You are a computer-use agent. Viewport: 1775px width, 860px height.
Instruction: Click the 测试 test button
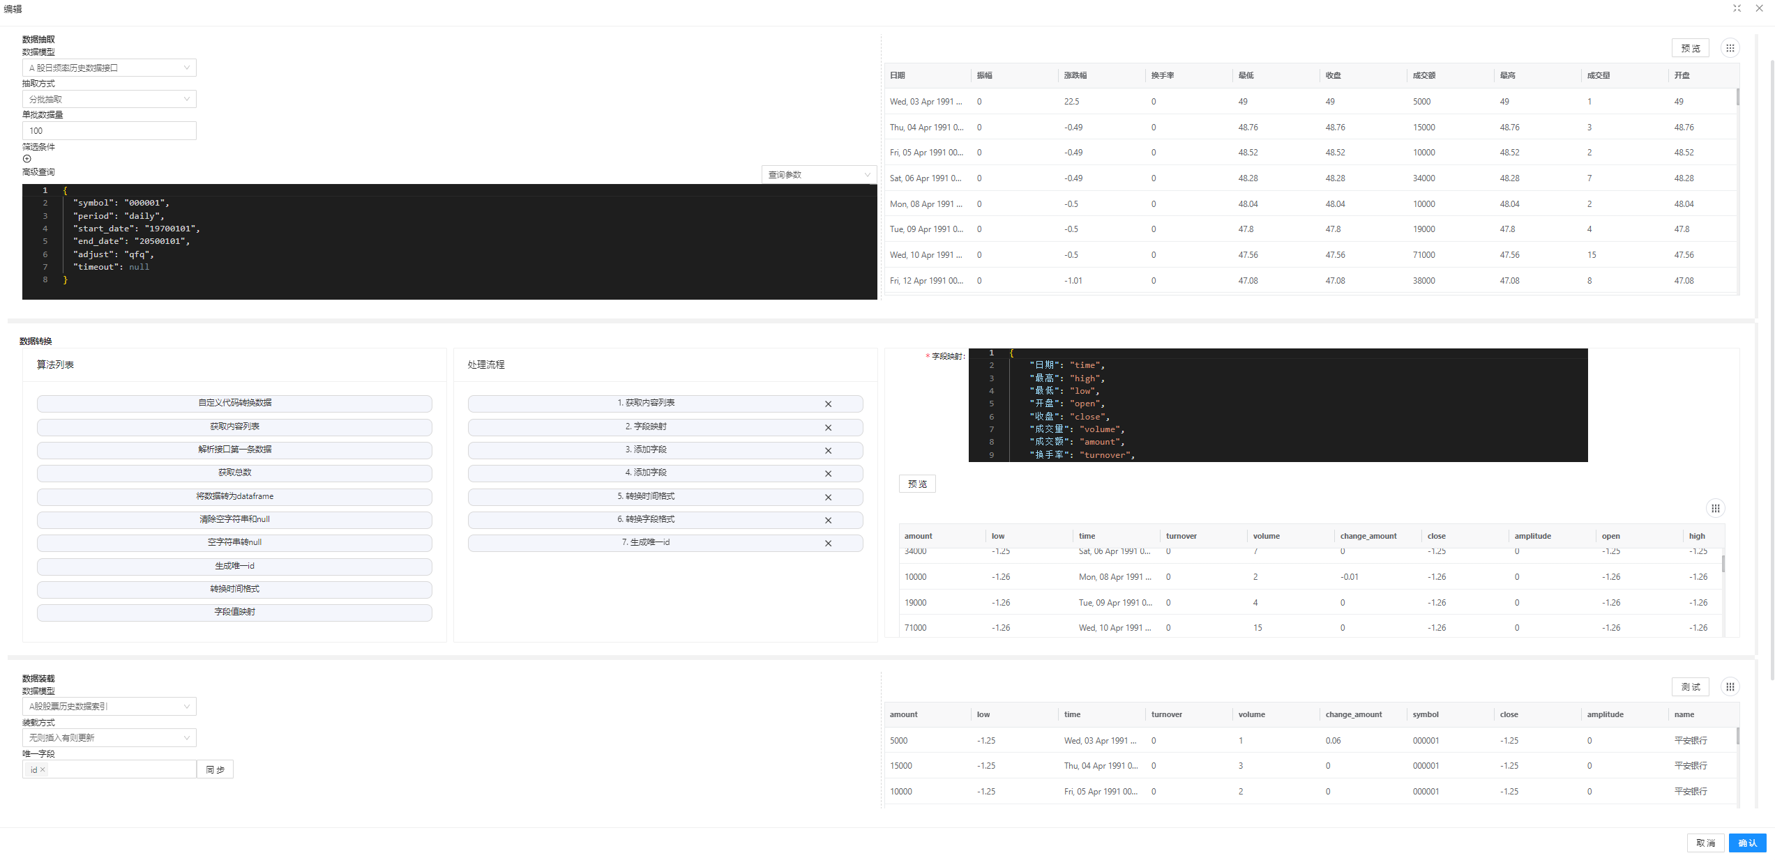(x=1690, y=687)
